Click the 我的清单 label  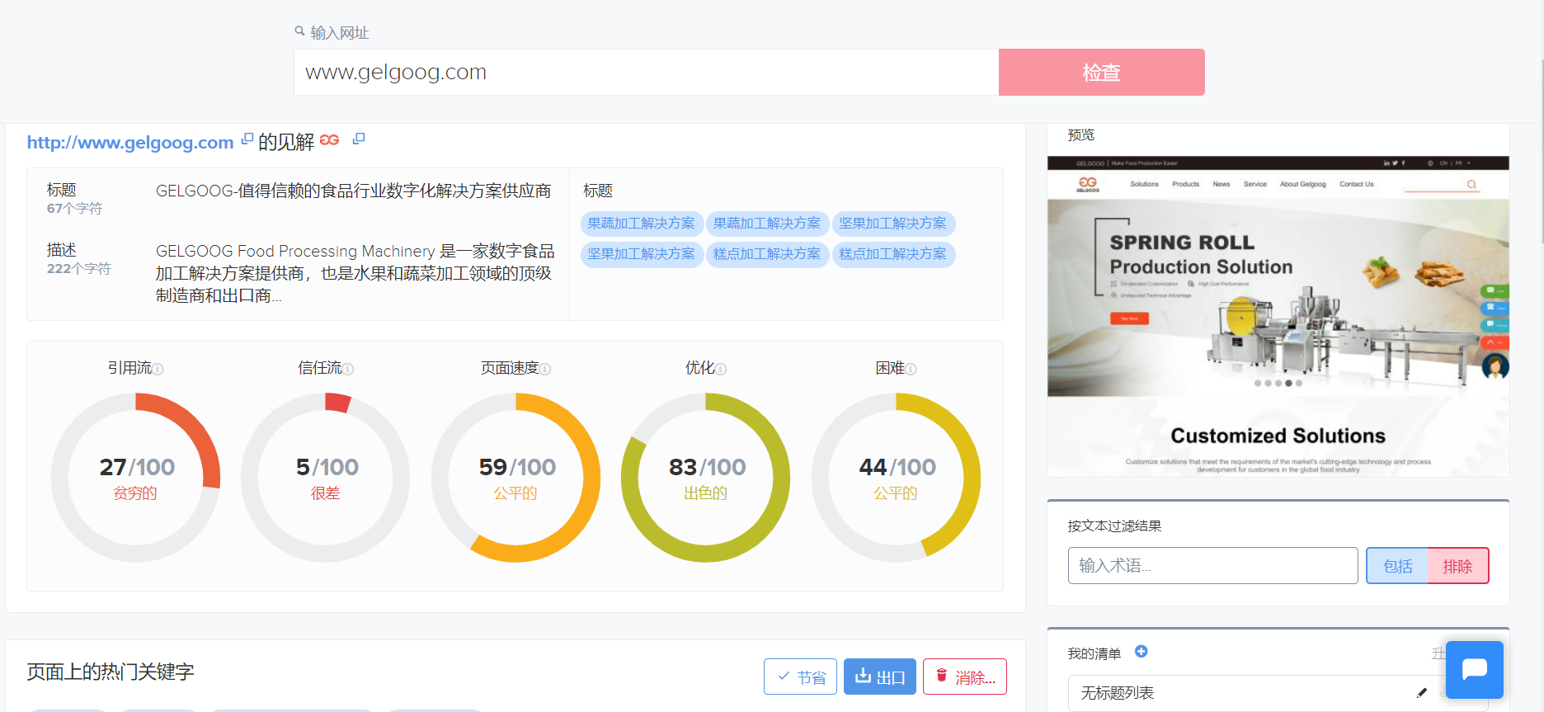pos(1094,654)
